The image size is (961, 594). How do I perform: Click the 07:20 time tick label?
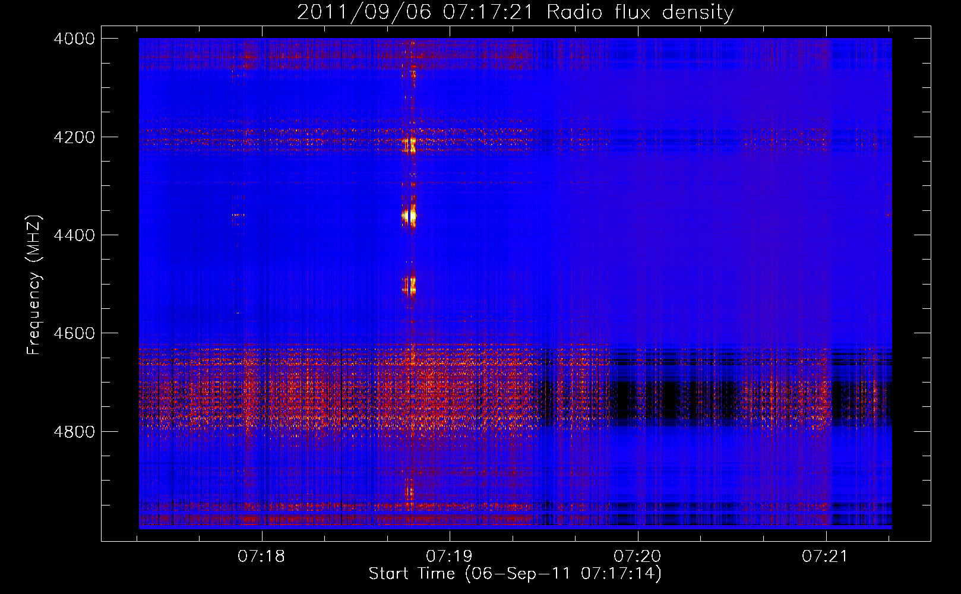(x=637, y=557)
